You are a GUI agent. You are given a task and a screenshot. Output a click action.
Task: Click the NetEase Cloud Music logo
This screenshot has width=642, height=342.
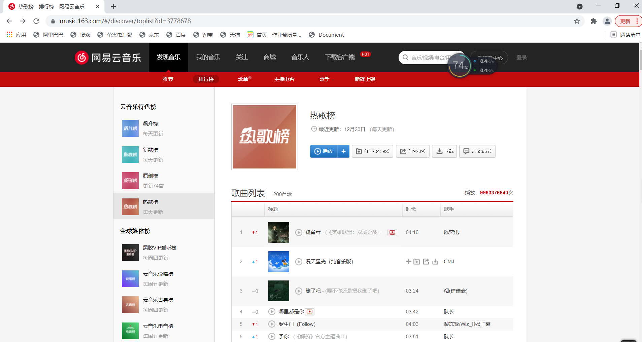[108, 58]
